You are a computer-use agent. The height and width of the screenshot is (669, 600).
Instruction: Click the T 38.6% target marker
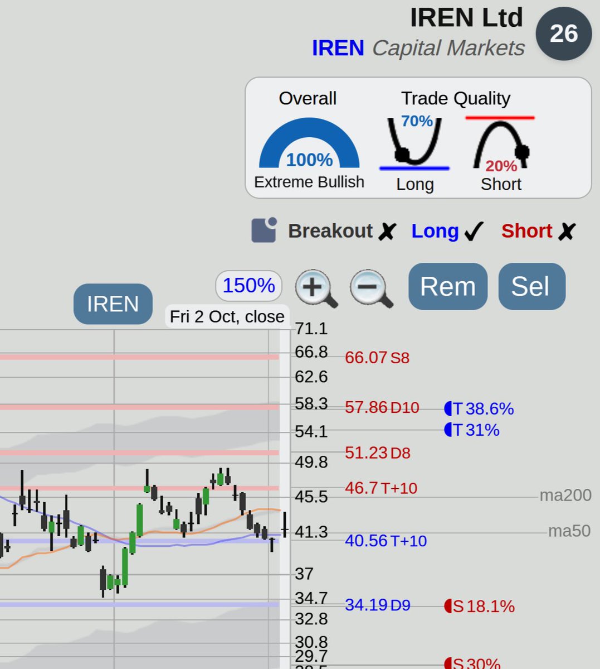479,408
